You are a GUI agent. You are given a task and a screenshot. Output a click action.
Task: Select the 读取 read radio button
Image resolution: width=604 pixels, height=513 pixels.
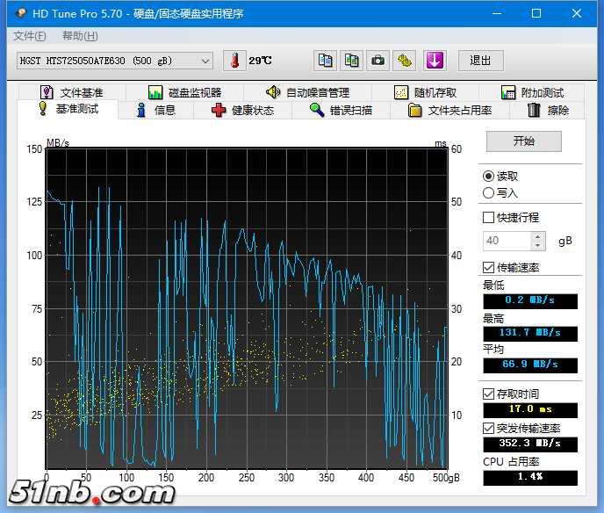pyautogui.click(x=489, y=176)
